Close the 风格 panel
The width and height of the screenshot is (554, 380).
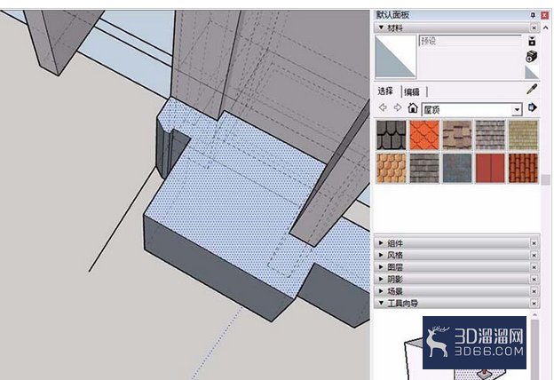tap(534, 255)
